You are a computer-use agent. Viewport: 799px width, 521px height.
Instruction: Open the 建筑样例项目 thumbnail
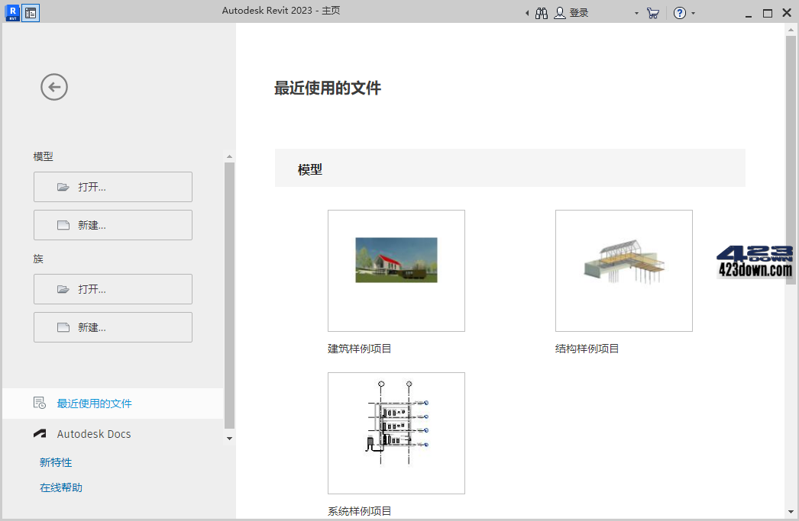click(x=396, y=270)
